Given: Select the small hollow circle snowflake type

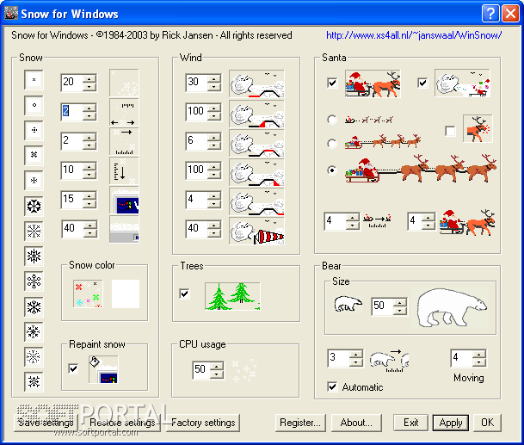Looking at the screenshot, I should (x=34, y=105).
